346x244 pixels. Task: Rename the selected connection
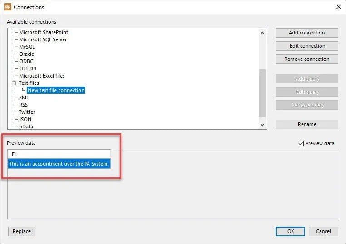[306, 124]
